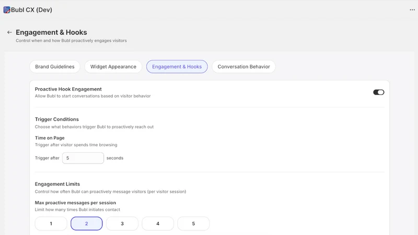Set max proactive messages to 1
418x235 pixels.
[x=51, y=224]
